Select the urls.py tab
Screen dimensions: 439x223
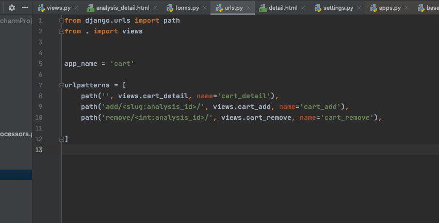click(x=234, y=8)
